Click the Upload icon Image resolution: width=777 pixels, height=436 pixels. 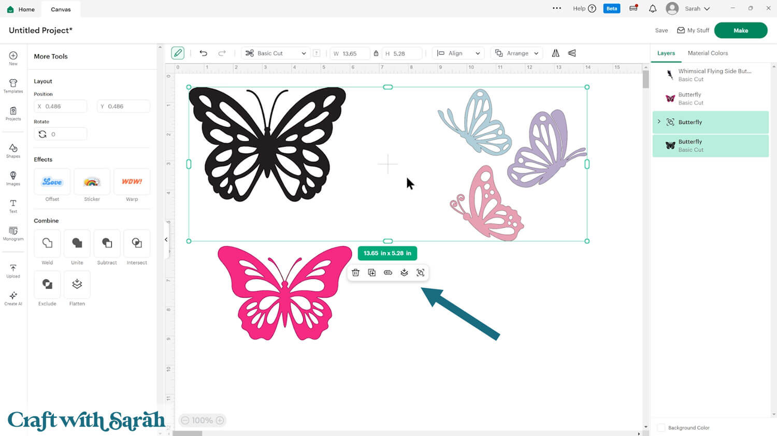[x=13, y=271]
